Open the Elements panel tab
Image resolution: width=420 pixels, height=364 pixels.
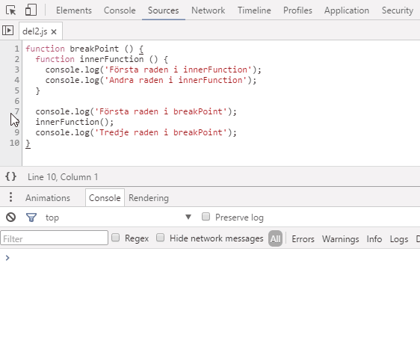74,10
